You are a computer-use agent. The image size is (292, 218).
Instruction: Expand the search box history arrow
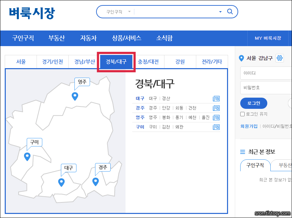[x=220, y=12]
